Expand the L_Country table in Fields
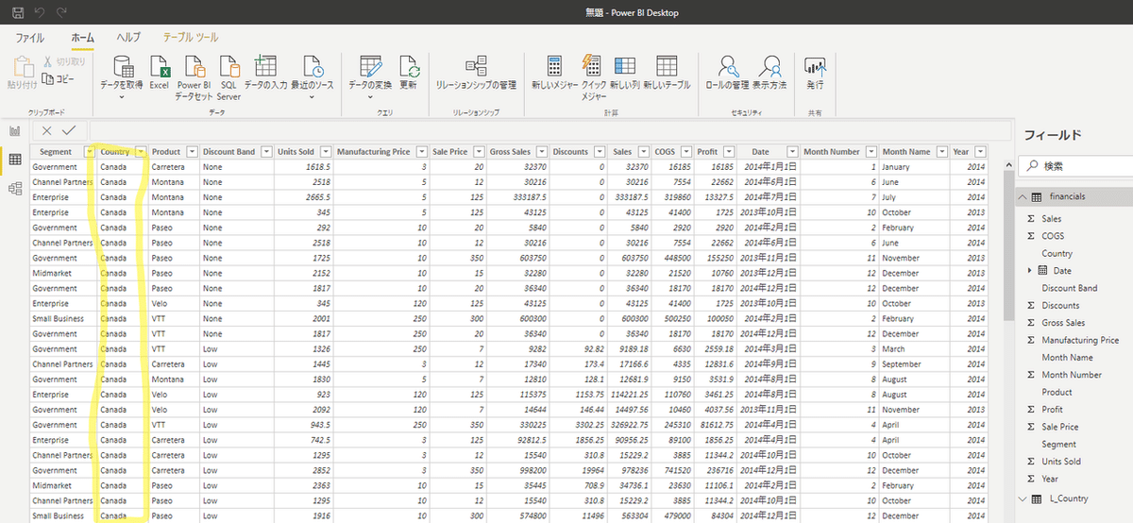 [x=1023, y=498]
